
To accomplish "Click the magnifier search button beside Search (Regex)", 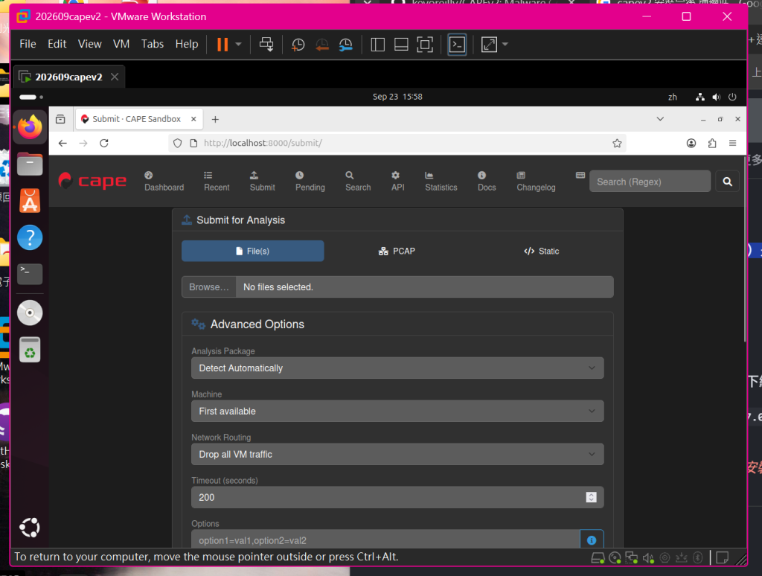I will tap(727, 182).
